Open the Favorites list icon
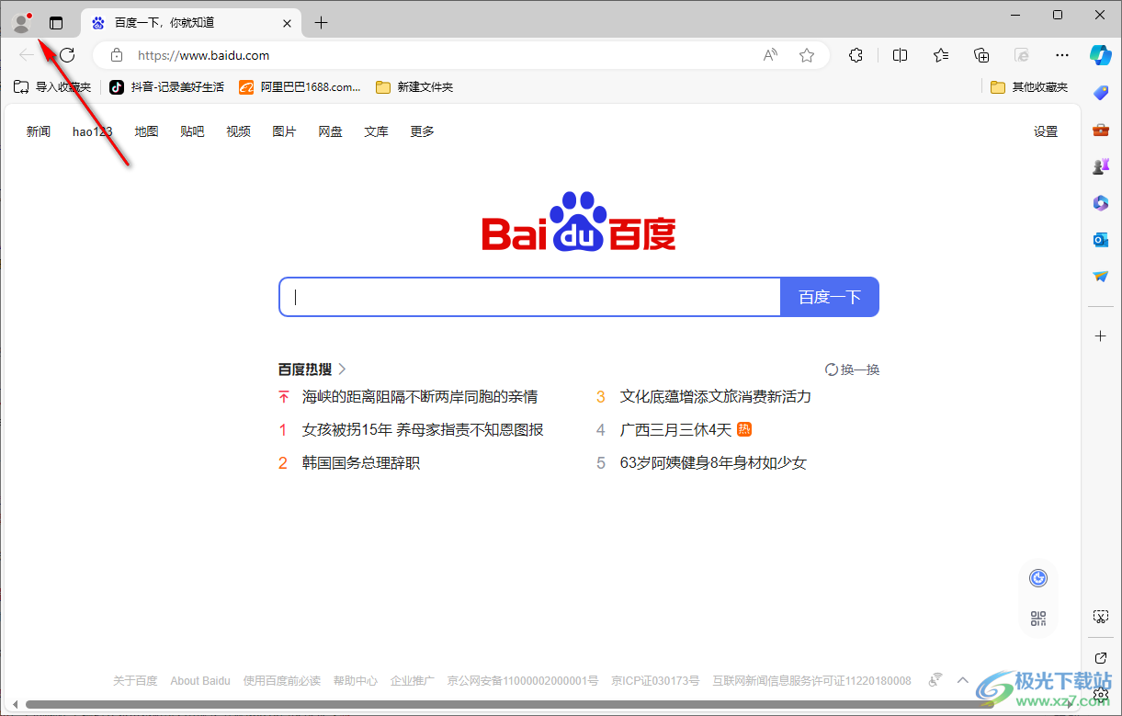 (941, 55)
